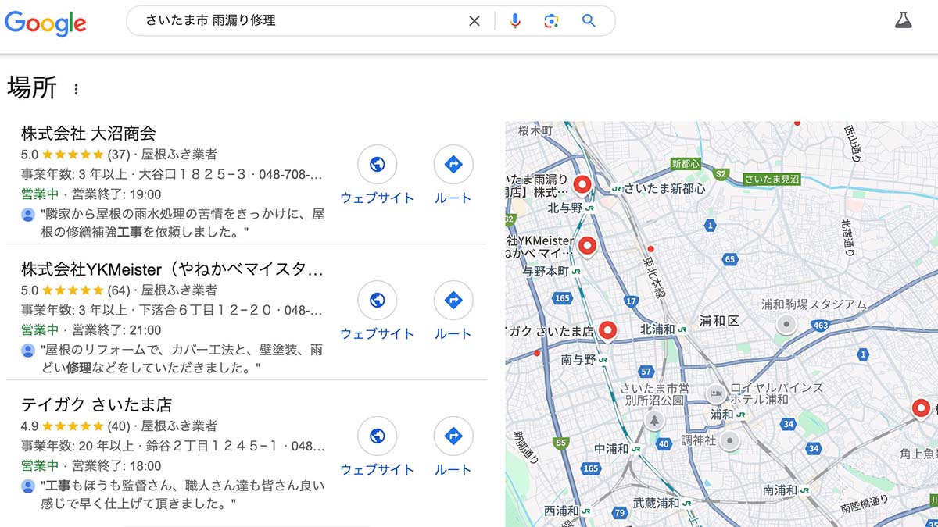This screenshot has width=938, height=527.
Task: Open the three-dot menu next to 場所
Action: point(76,89)
